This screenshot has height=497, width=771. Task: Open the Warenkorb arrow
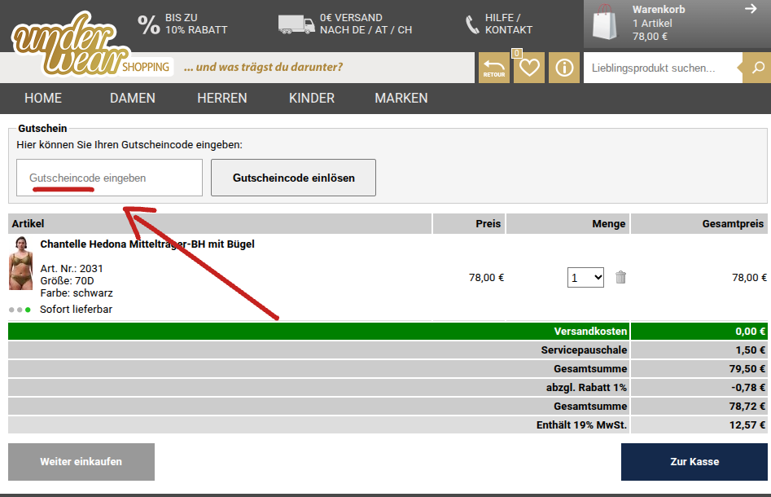pyautogui.click(x=751, y=9)
